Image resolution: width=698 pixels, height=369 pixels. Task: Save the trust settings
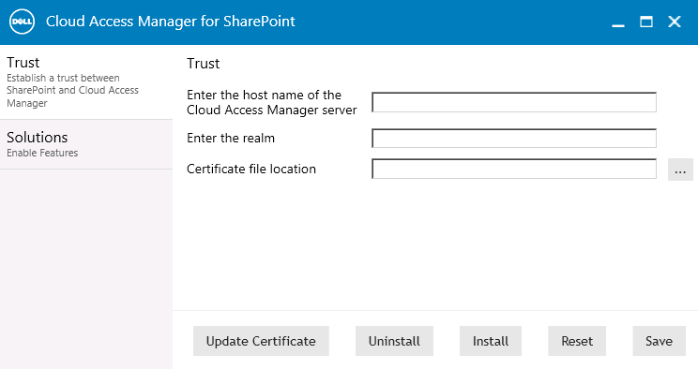pos(659,341)
